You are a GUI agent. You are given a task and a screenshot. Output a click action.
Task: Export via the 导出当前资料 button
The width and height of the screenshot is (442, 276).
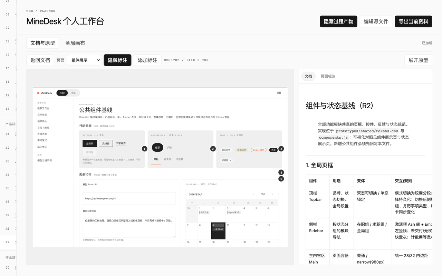[x=413, y=21]
